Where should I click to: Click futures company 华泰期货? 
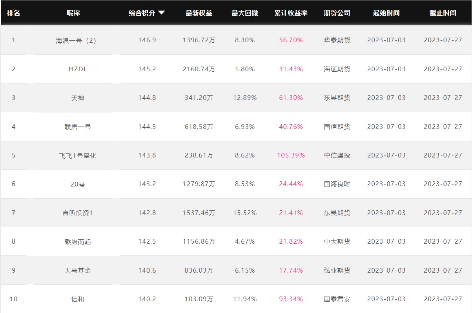tap(337, 40)
